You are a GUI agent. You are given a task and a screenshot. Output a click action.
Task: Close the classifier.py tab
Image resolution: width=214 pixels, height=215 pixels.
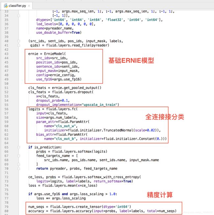29,6
